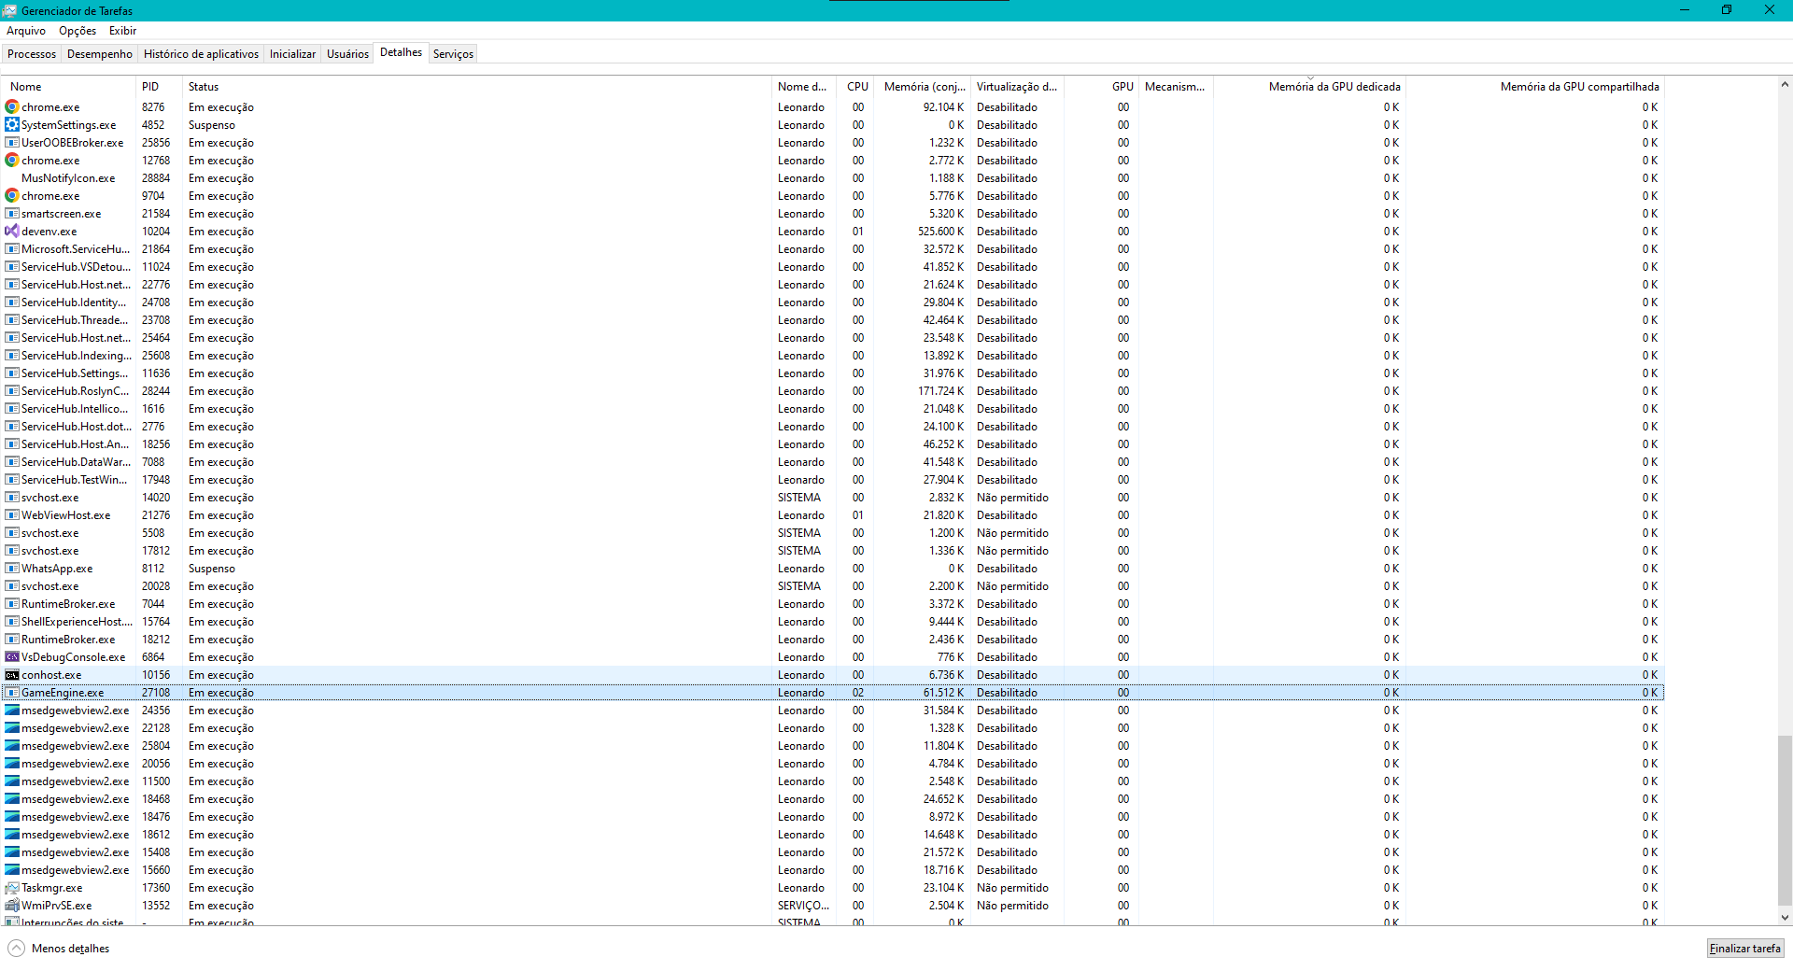Click the WebViewHost.exe icon
The height and width of the screenshot is (971, 1793).
(12, 514)
